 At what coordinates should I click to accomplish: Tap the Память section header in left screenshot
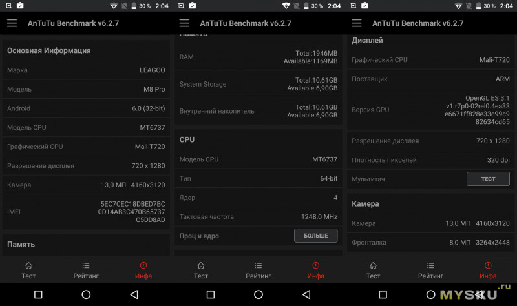(21, 245)
